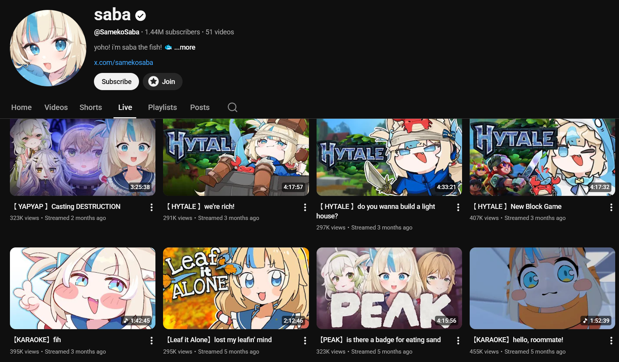Select the Live tab
619x362 pixels.
[125, 107]
